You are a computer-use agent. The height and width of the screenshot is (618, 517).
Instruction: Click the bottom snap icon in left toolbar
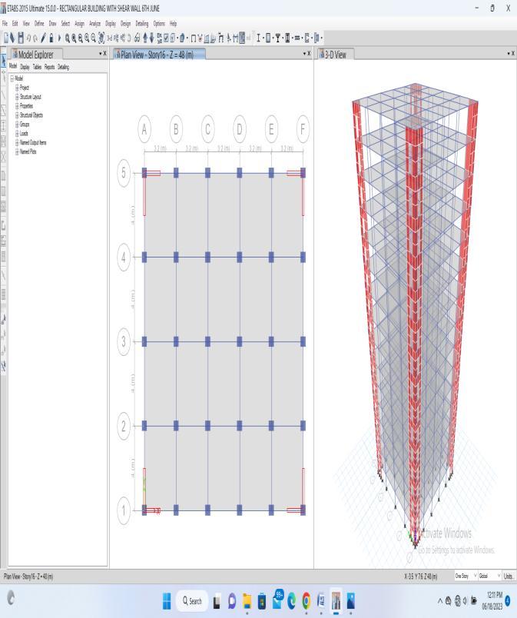(x=4, y=366)
